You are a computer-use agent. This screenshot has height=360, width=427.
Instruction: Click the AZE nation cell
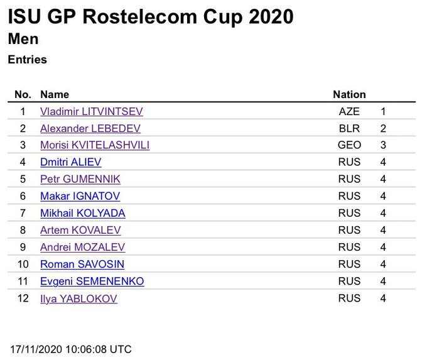(x=349, y=112)
